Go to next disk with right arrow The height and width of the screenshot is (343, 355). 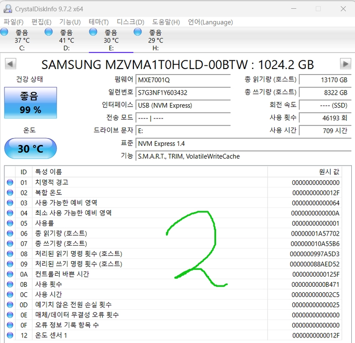(345, 64)
